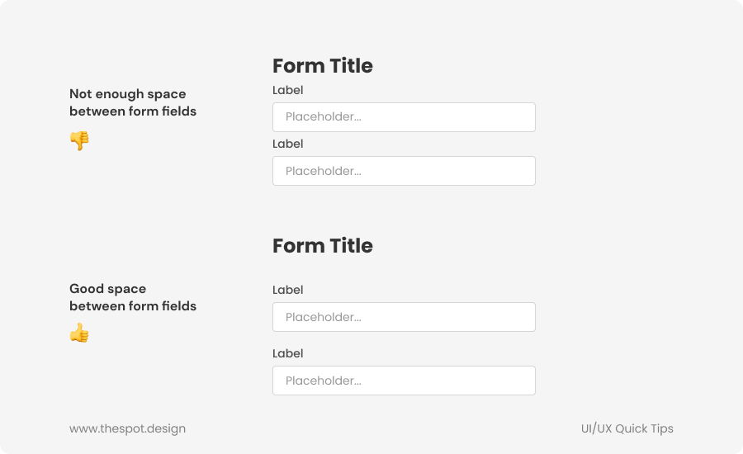
Task: Click the word "Quick" in the footer text
Action: (x=632, y=428)
